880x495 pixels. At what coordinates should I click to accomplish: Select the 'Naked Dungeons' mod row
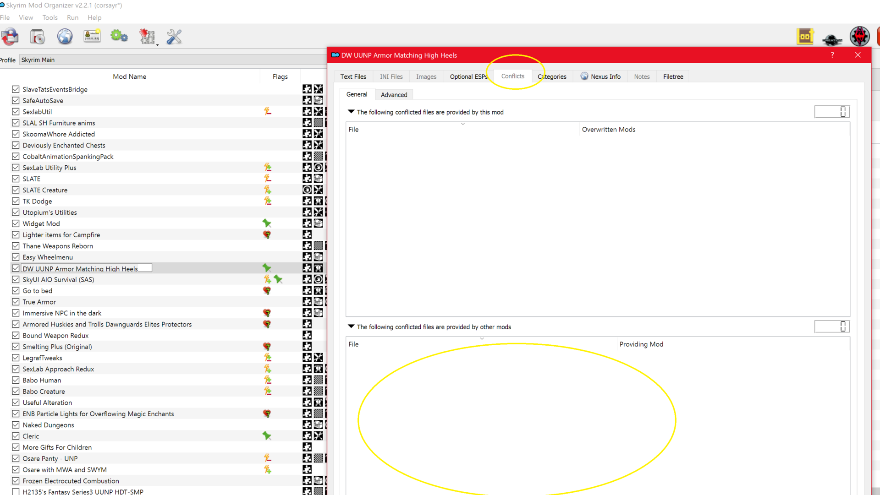(x=48, y=425)
